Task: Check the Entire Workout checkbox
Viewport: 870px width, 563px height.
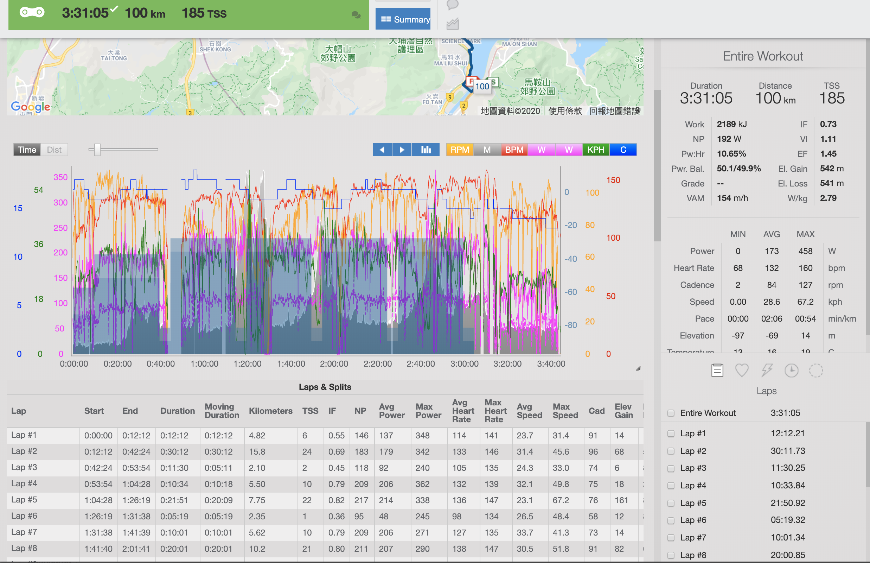Action: [671, 413]
